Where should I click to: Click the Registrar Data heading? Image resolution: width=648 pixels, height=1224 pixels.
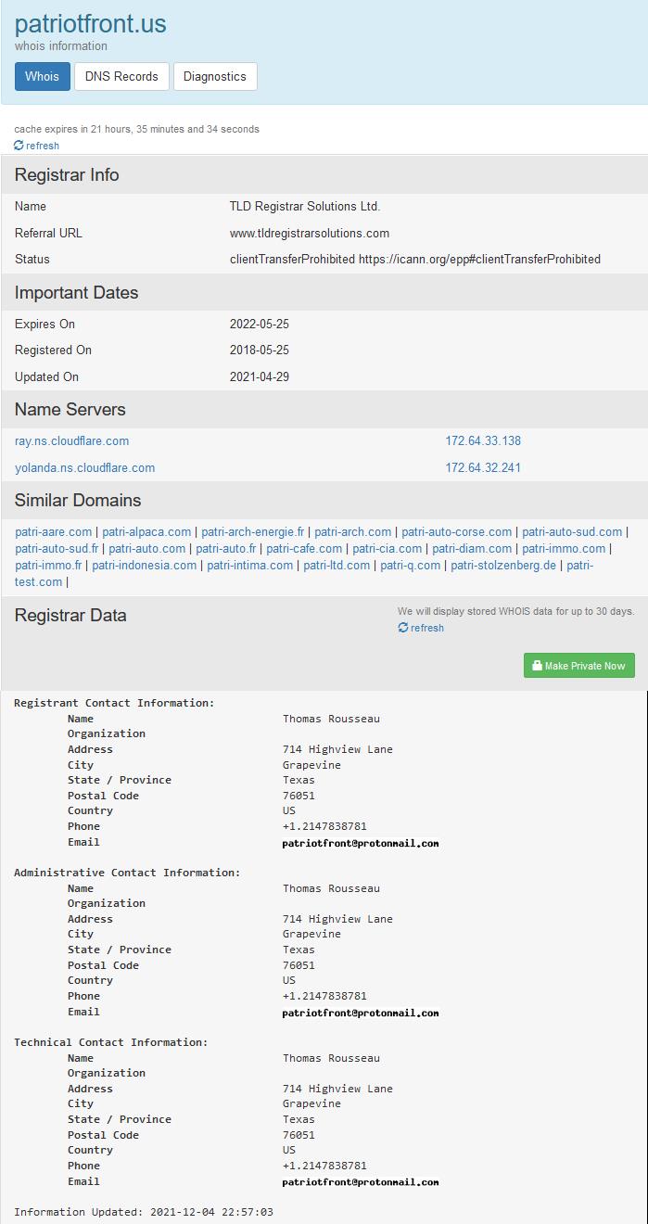pyautogui.click(x=70, y=616)
